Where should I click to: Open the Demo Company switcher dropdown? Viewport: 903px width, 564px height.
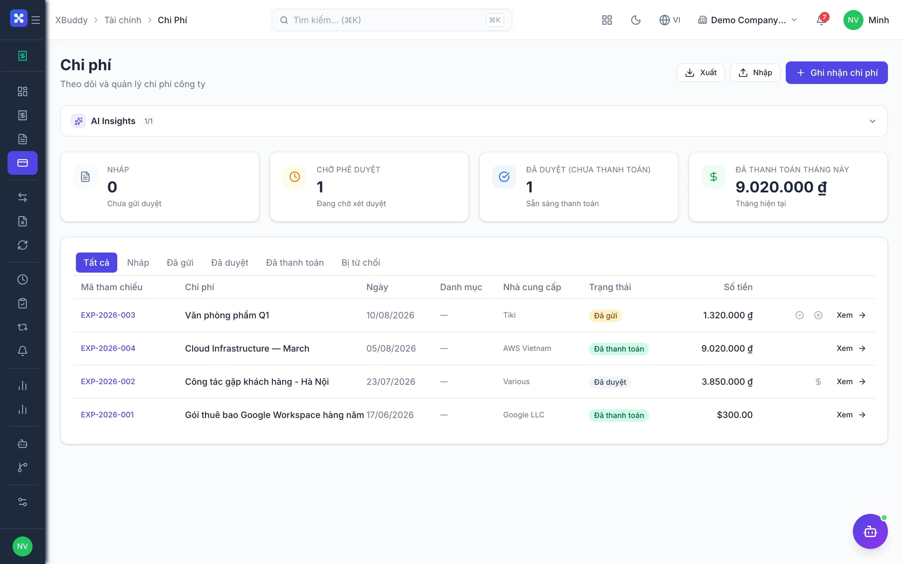[747, 20]
